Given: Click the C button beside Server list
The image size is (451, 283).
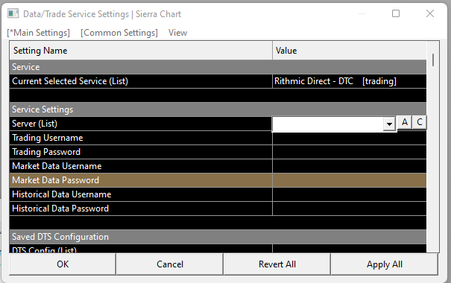Looking at the screenshot, I should (420, 122).
